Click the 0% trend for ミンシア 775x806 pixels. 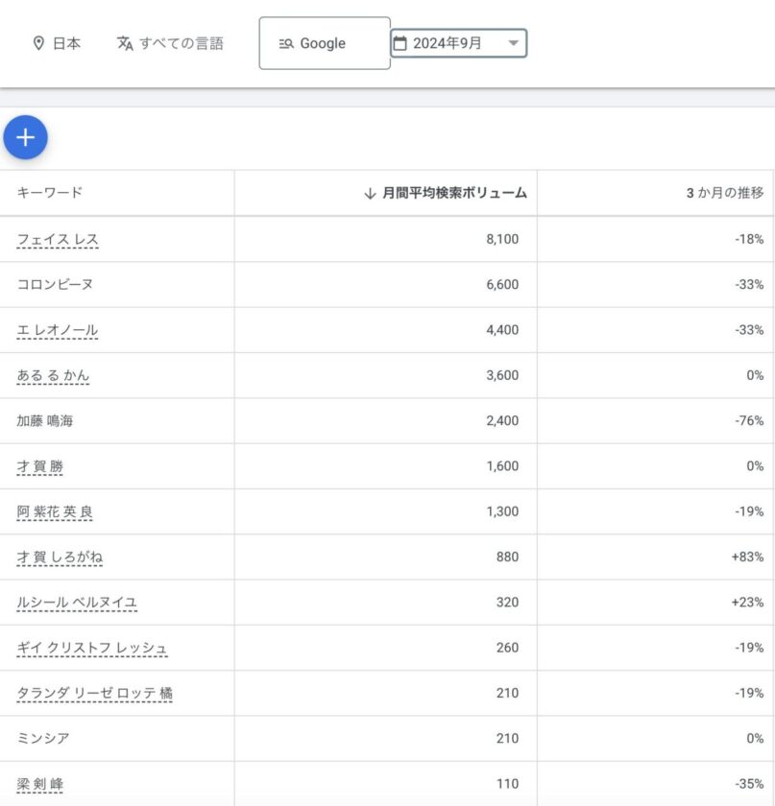pyautogui.click(x=755, y=738)
